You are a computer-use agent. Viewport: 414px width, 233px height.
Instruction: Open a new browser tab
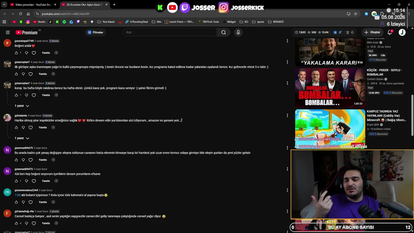pos(114,5)
